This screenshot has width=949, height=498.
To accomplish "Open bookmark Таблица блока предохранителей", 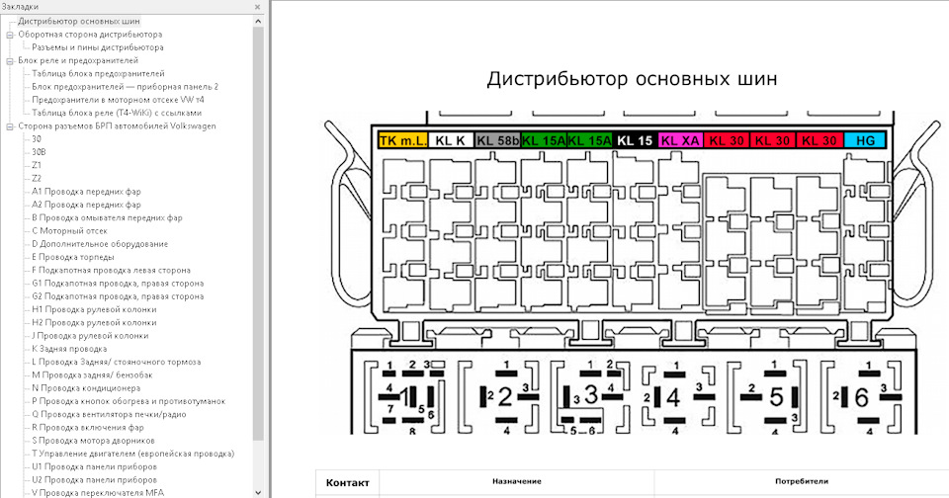I will (x=98, y=74).
